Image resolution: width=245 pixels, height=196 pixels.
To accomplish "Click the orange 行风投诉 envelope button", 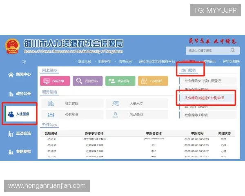I will point(153,81).
